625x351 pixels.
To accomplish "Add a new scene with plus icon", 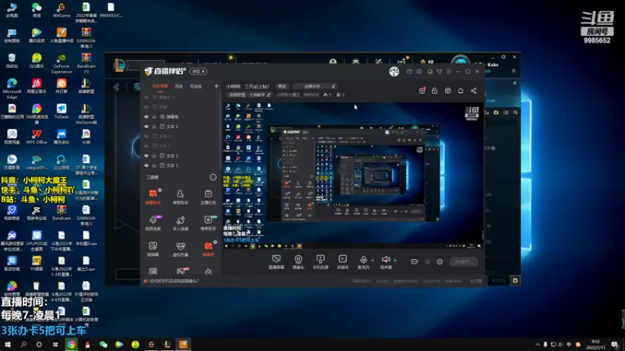I will (x=216, y=86).
